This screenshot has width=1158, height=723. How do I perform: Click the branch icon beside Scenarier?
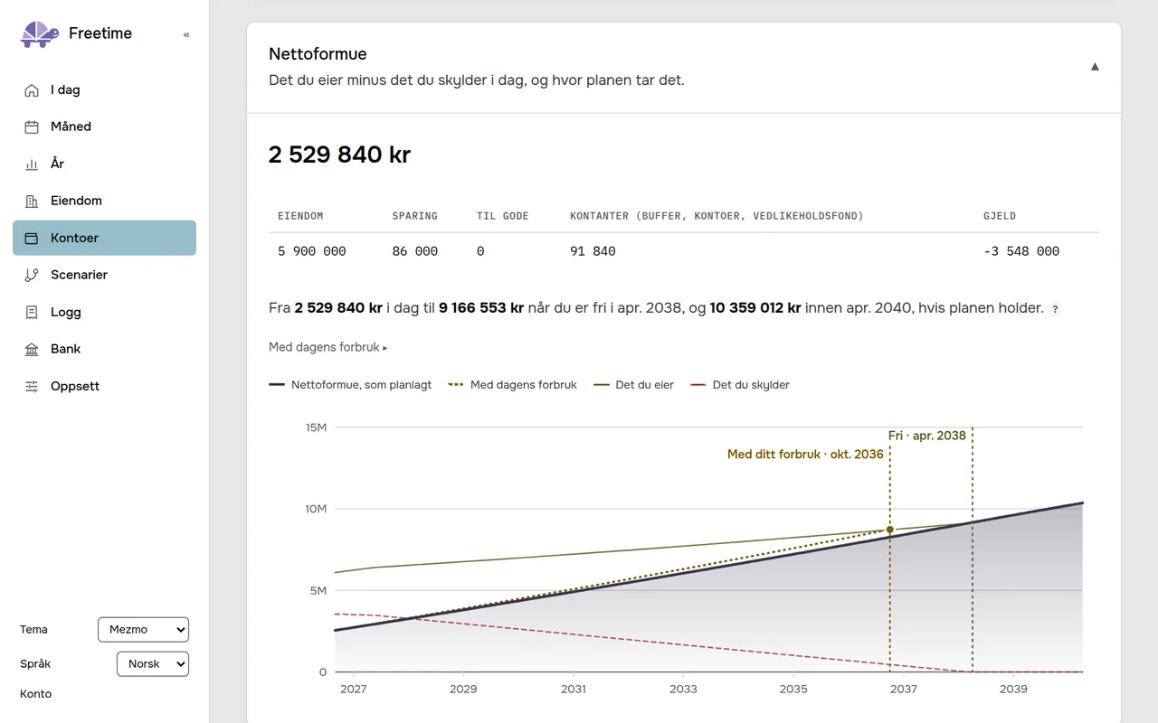(x=32, y=276)
